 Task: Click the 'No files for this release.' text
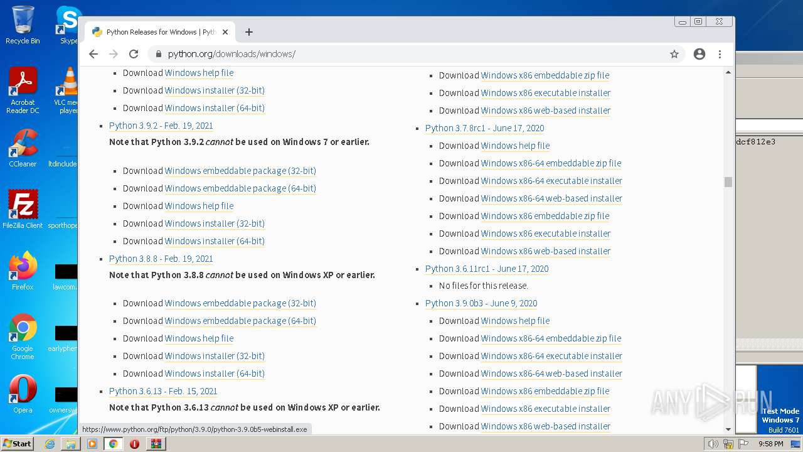point(484,286)
